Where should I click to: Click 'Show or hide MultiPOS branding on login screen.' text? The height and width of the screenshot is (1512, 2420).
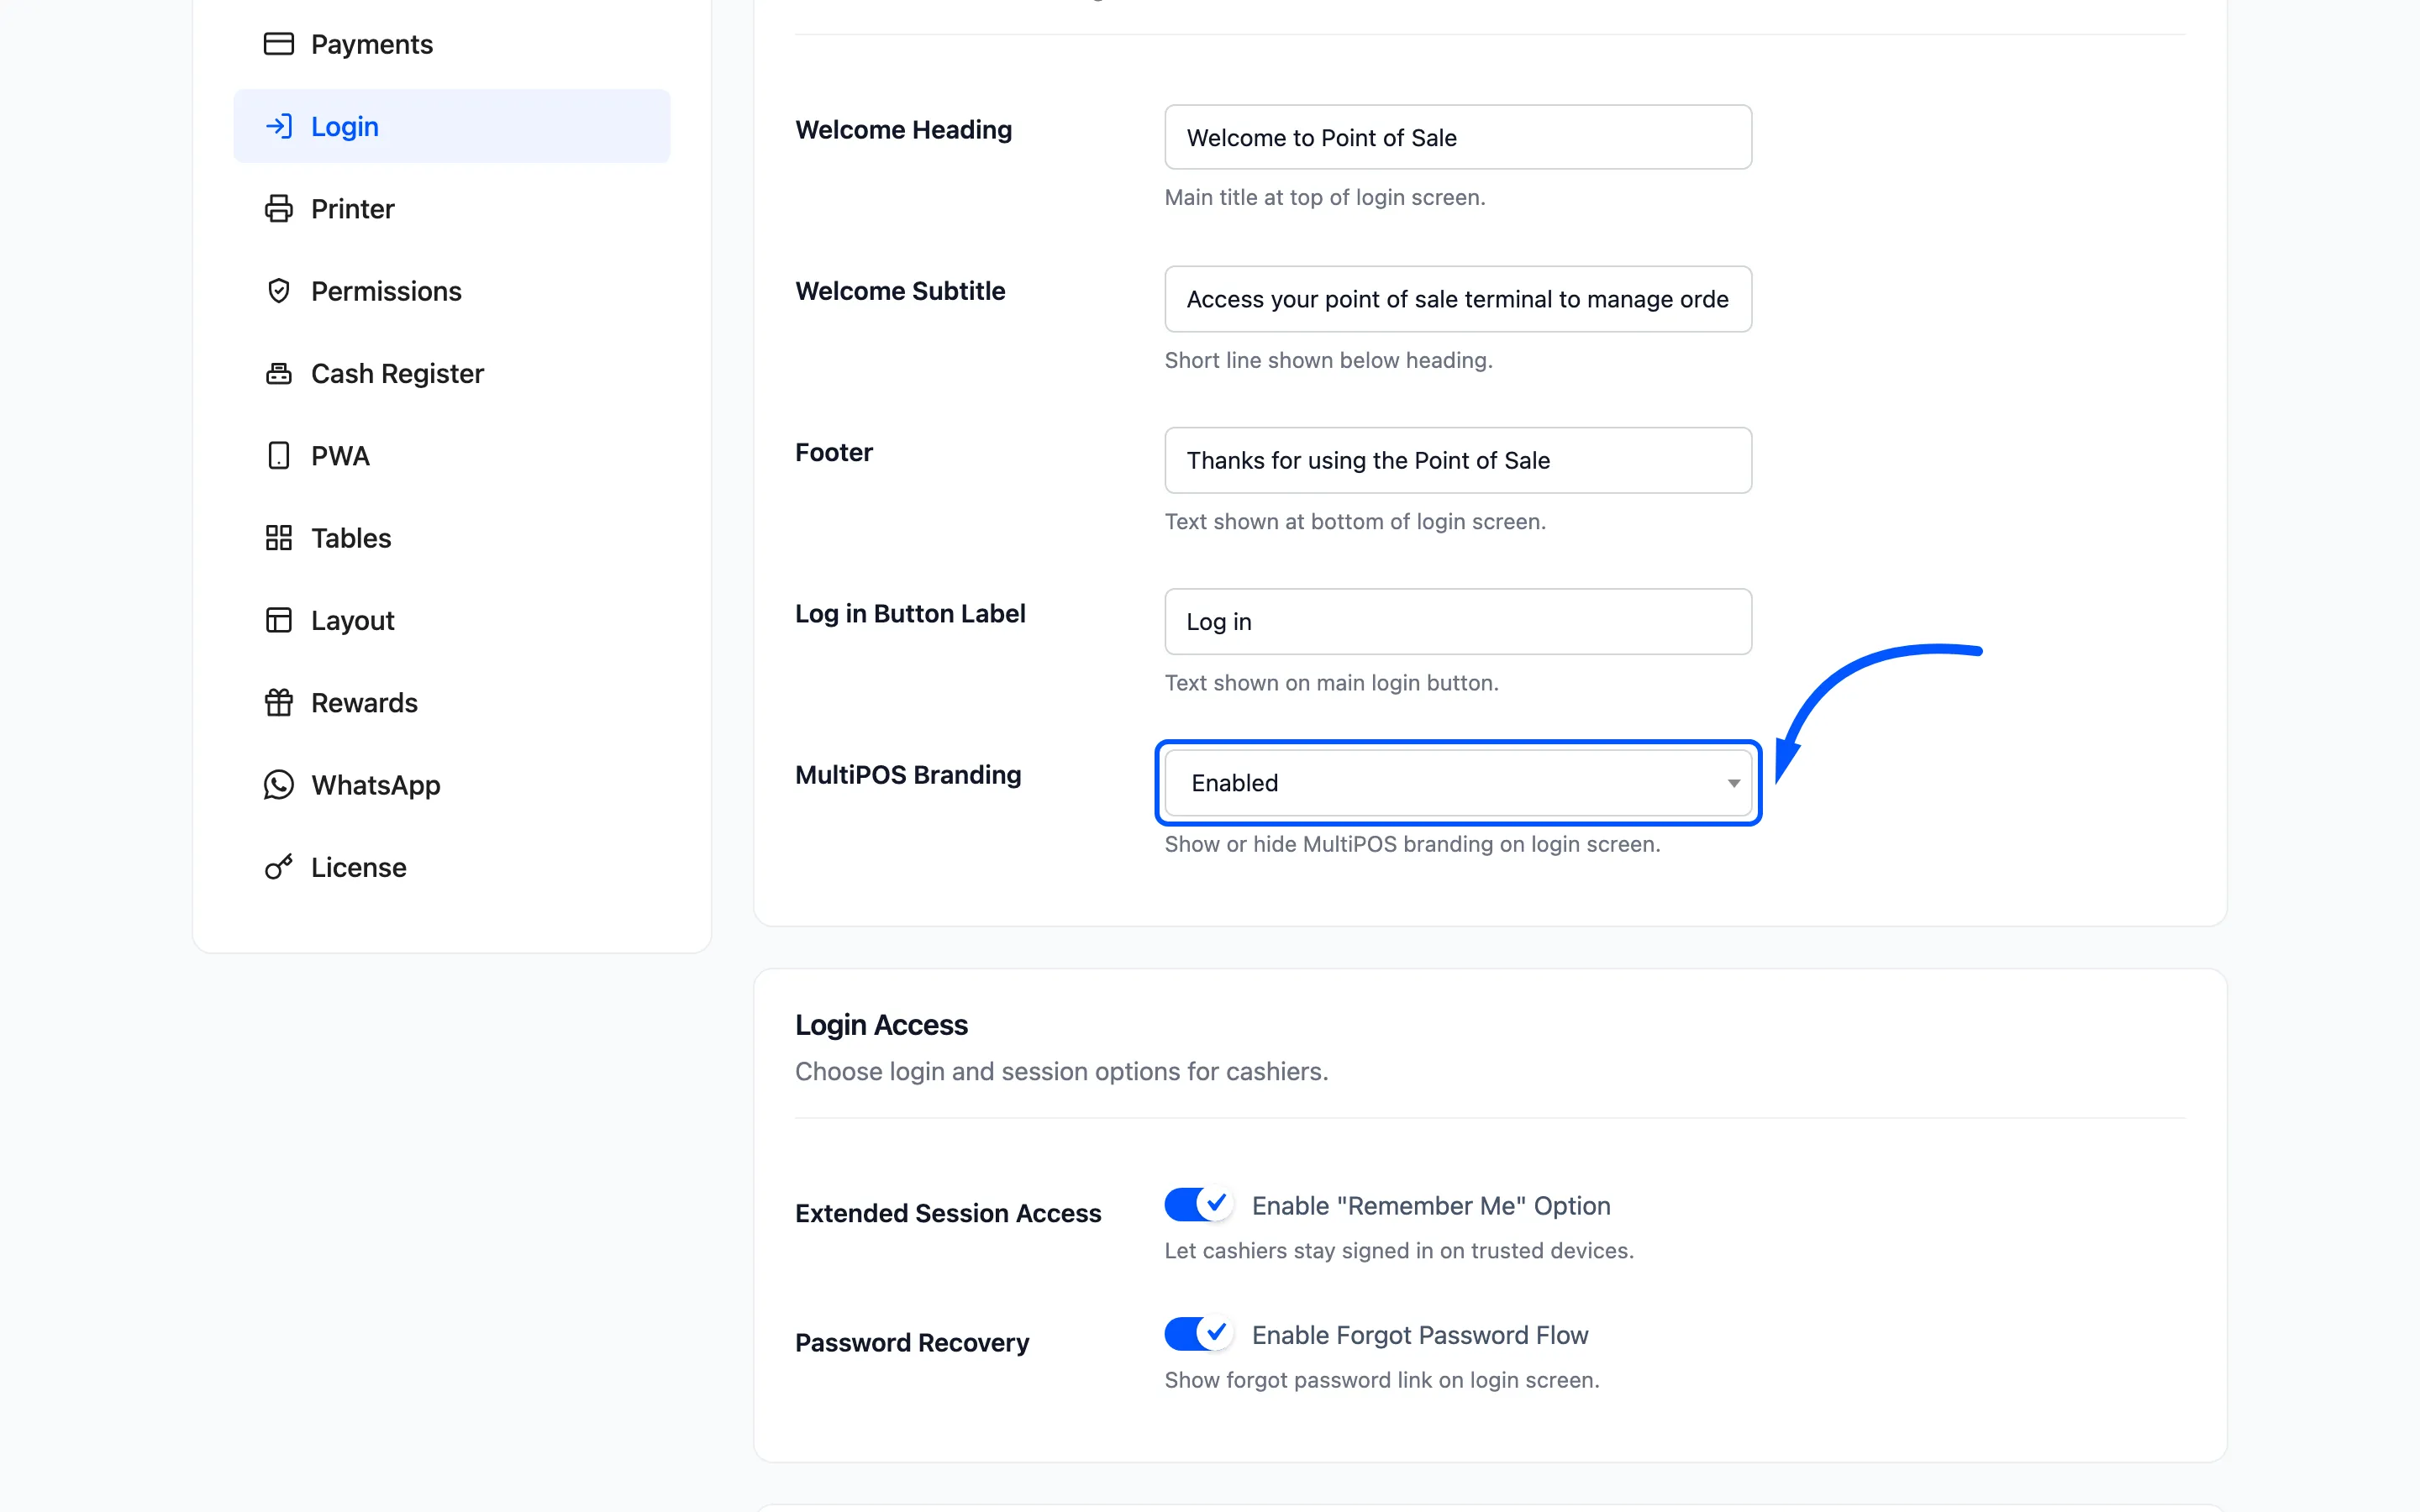pyautogui.click(x=1412, y=844)
